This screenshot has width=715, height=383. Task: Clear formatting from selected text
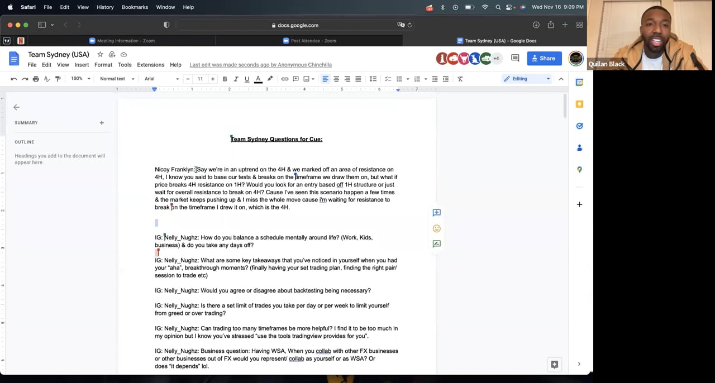(x=460, y=79)
